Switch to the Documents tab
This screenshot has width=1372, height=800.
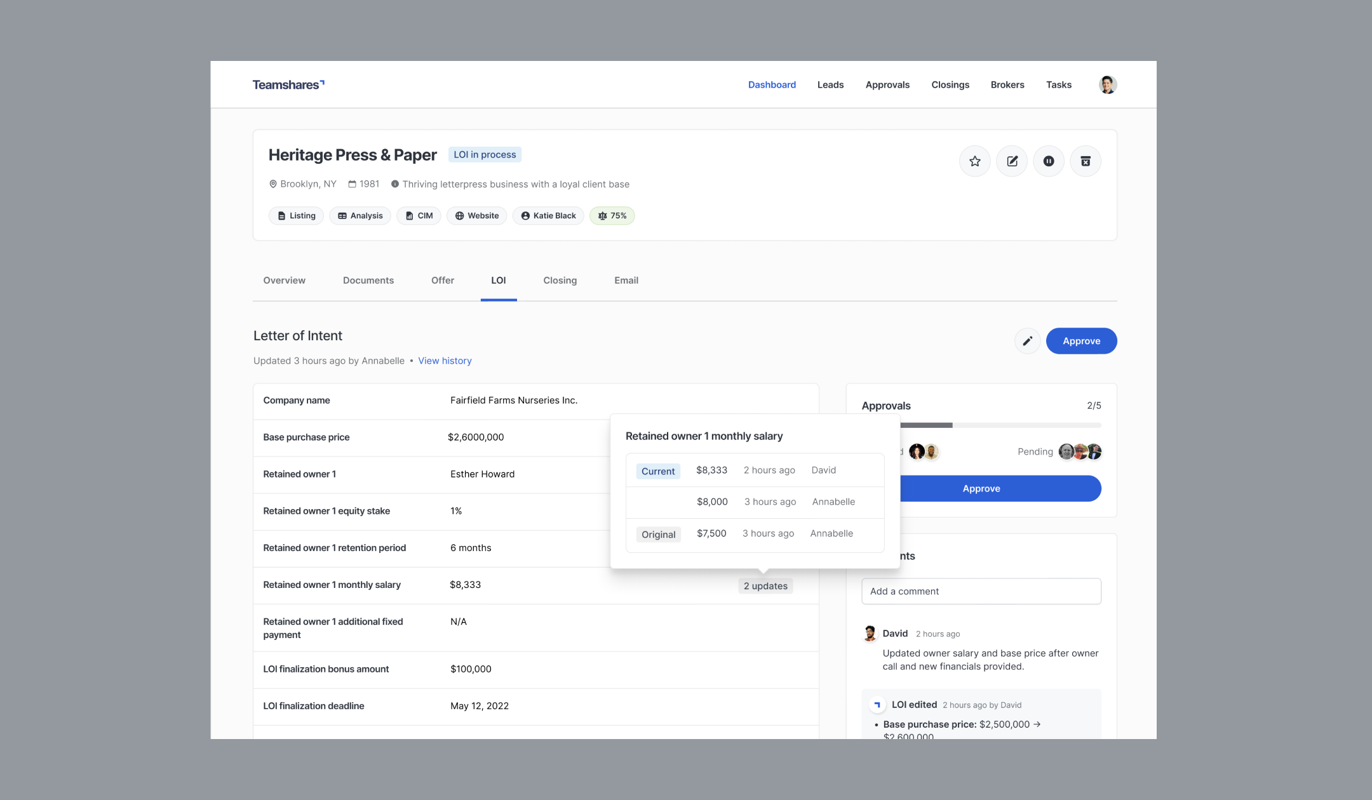point(368,281)
